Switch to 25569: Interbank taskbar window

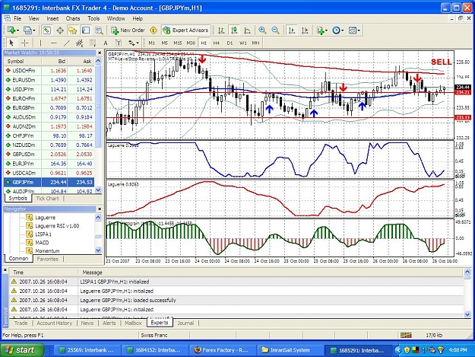tap(87, 350)
